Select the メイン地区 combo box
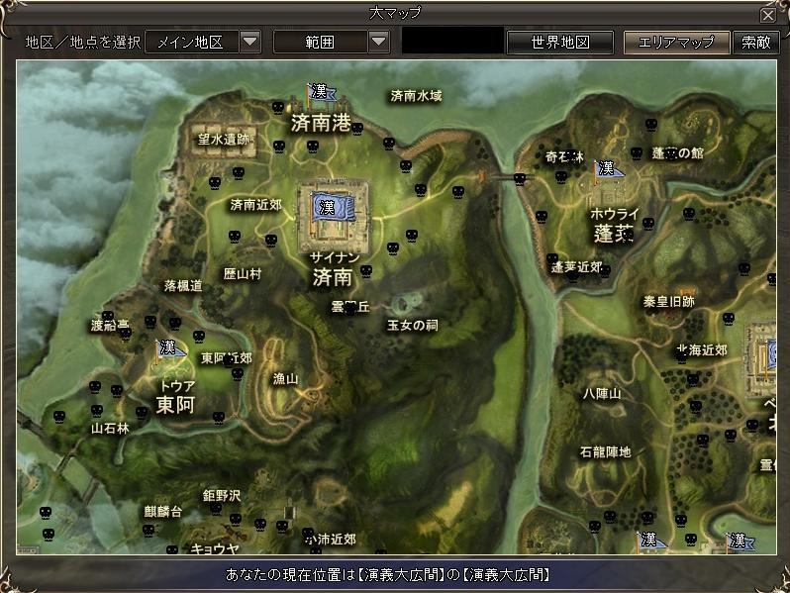This screenshot has height=593, width=790. [203, 42]
